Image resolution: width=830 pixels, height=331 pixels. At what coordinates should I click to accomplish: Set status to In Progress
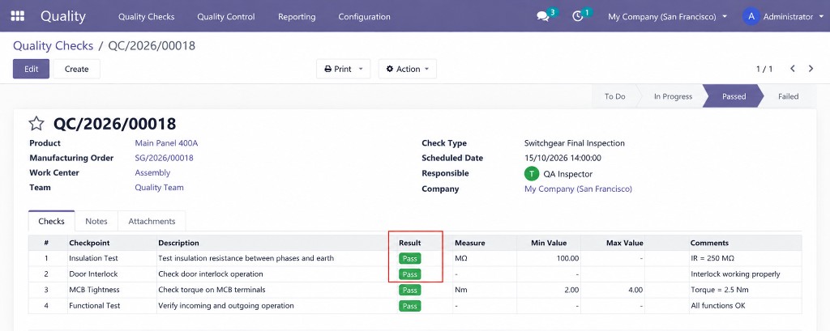[x=673, y=96]
